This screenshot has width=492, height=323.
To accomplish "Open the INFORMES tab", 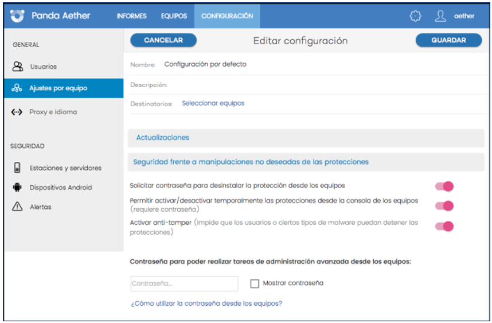I will click(x=131, y=16).
